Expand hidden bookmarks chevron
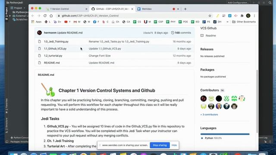The image size is (276, 155). coord(227,22)
